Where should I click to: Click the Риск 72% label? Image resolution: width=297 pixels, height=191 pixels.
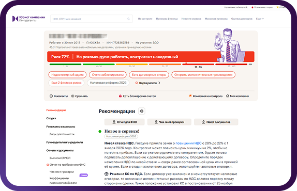(x=60, y=57)
